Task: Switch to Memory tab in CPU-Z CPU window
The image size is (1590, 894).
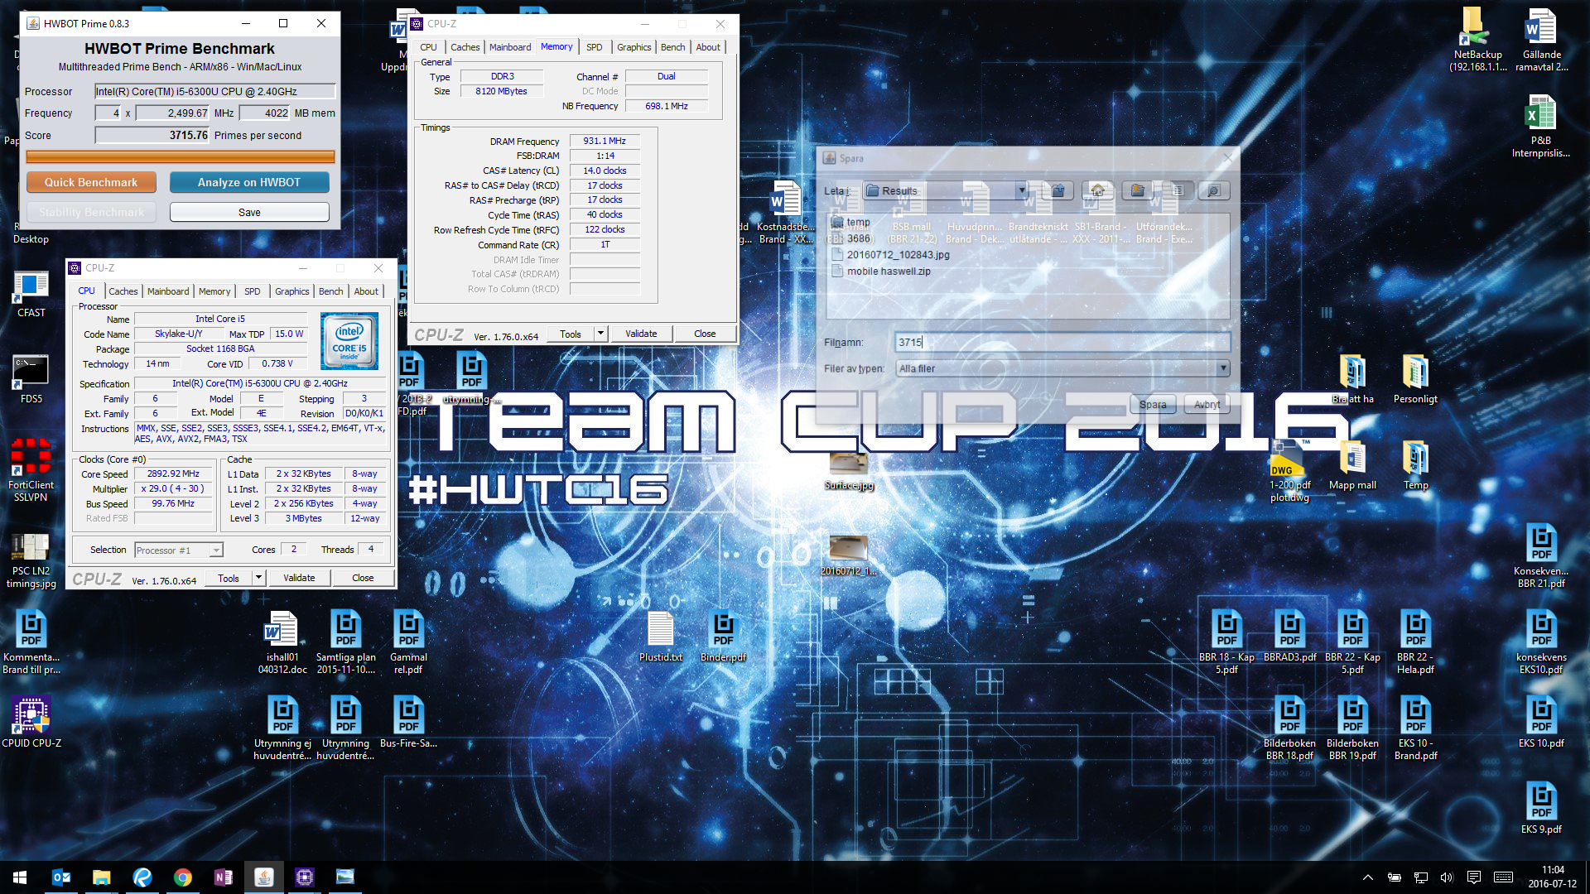Action: (214, 291)
